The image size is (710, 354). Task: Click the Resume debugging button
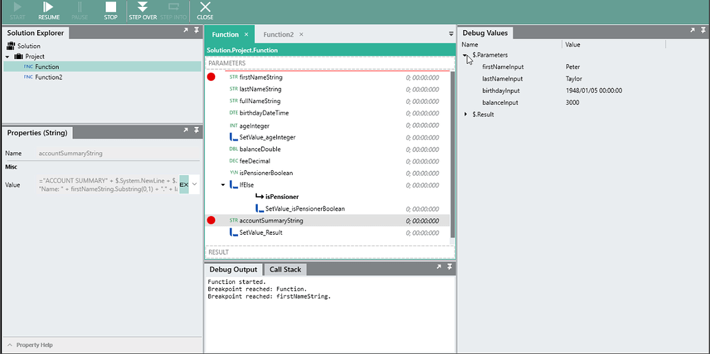click(x=49, y=10)
